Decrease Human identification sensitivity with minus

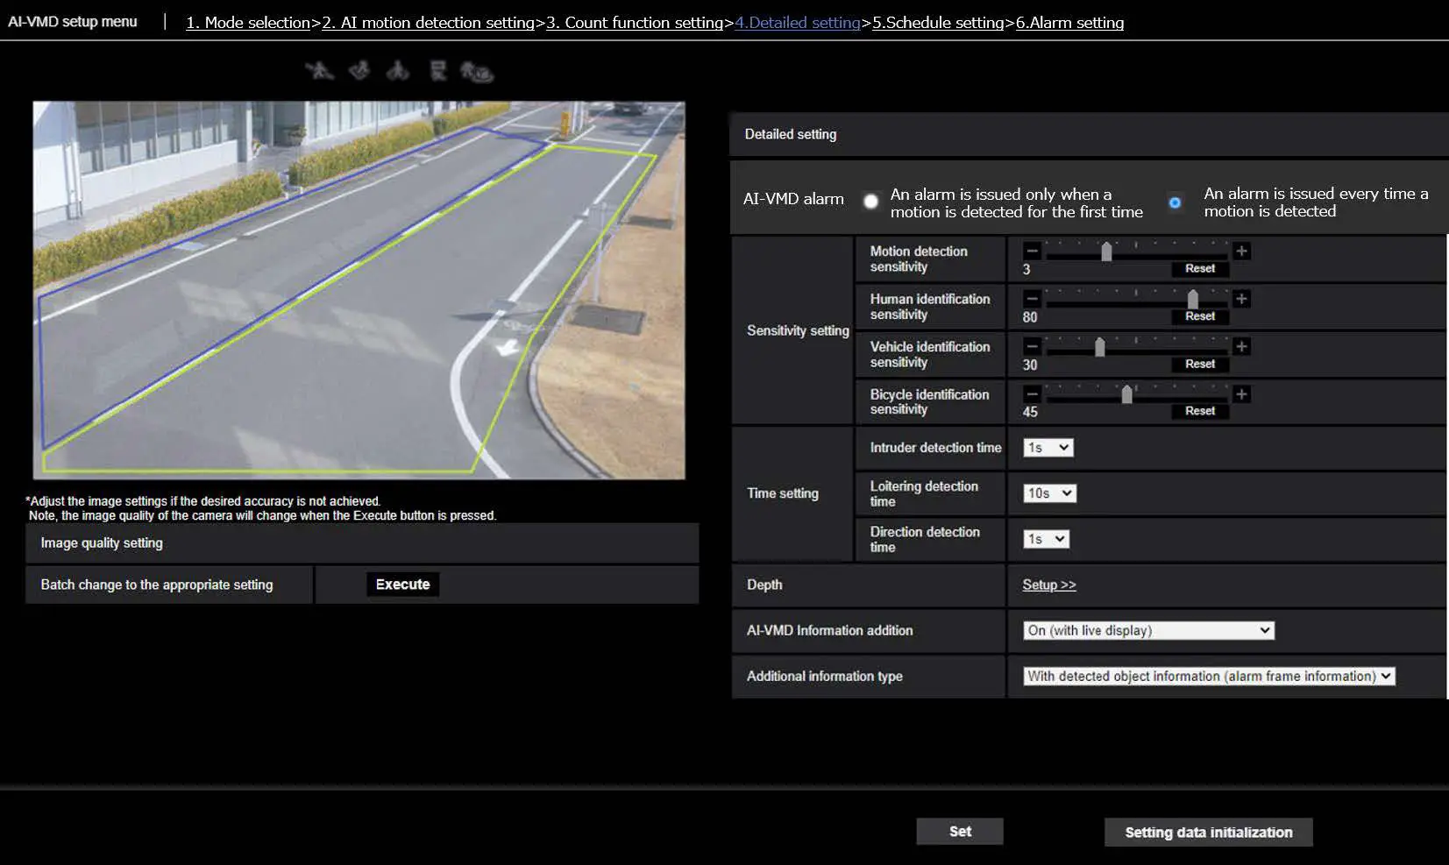(x=1032, y=299)
